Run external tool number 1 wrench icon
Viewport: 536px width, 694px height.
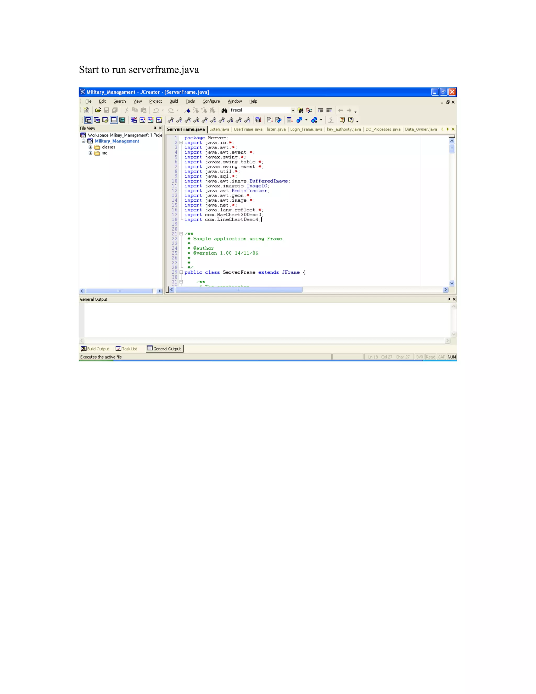171,120
